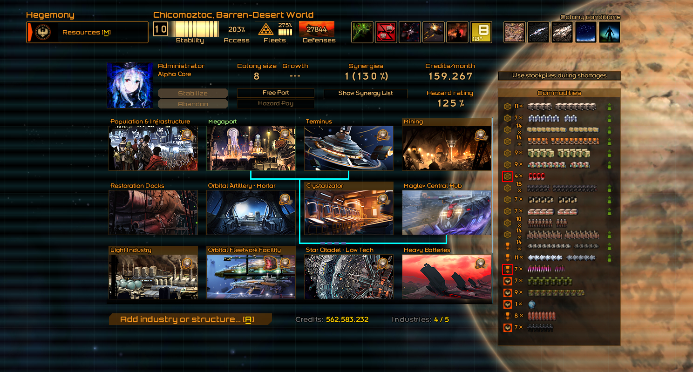Open the Hegemony Resources selector

pos(87,32)
